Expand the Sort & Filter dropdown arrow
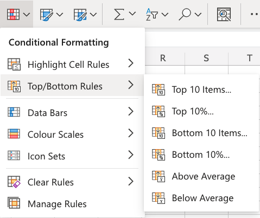 165,14
